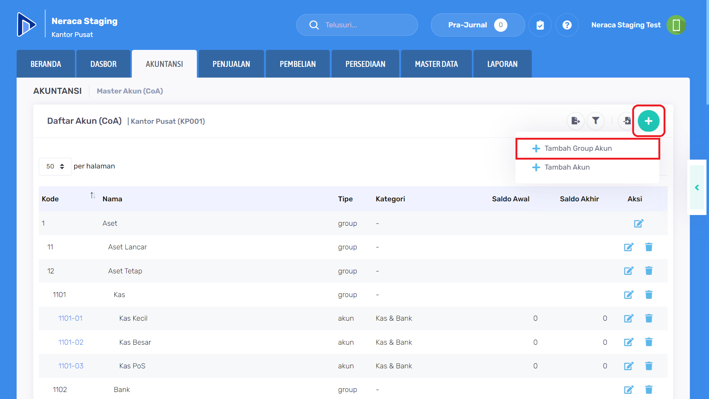This screenshot has height=399, width=709.
Task: Edit the Aset group row
Action: 639,223
